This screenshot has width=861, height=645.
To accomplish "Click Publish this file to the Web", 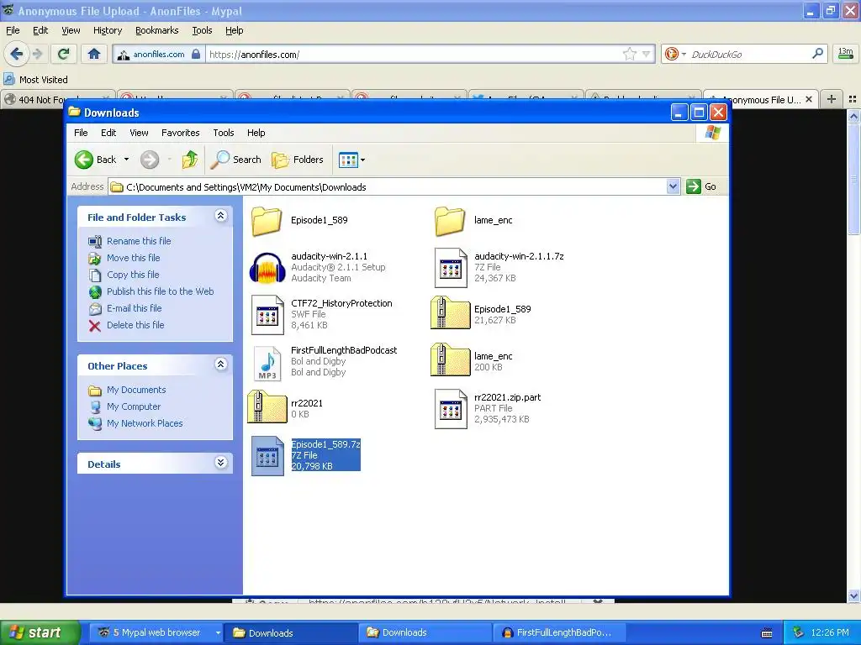I will click(x=160, y=291).
